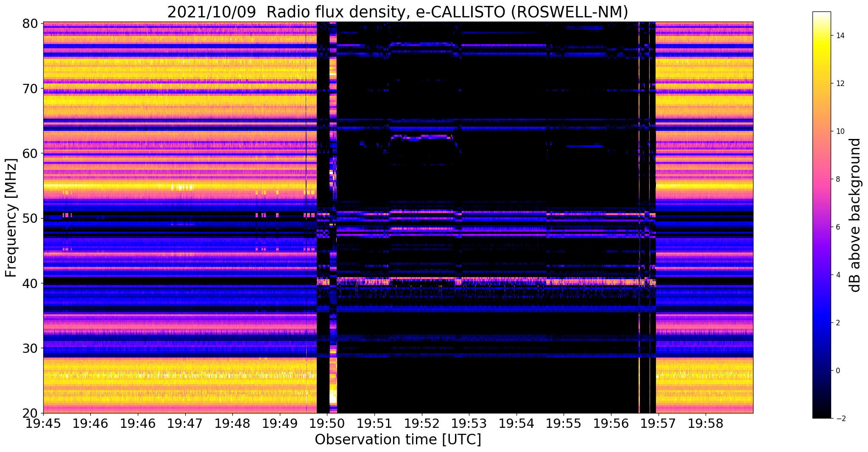
Task: Click the y-axis tick label 70
Action: tap(30, 89)
